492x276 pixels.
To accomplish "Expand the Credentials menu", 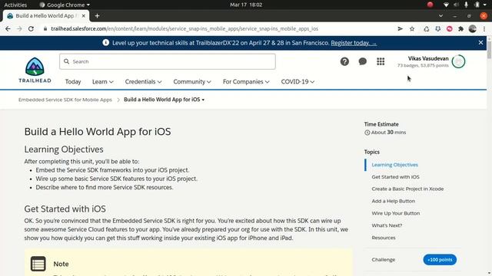I will tap(144, 82).
